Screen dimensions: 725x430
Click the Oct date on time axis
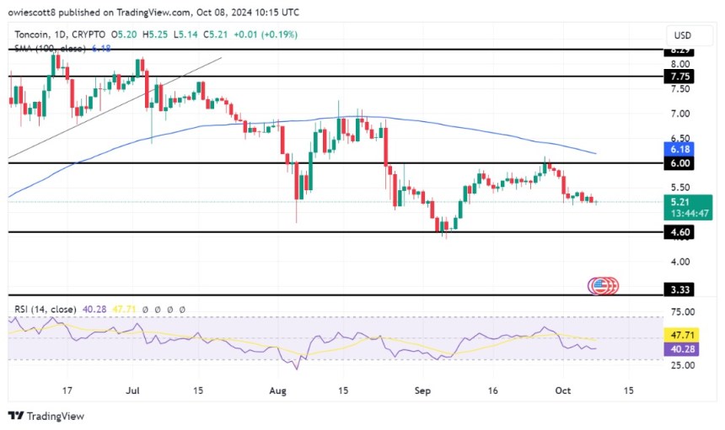(559, 390)
